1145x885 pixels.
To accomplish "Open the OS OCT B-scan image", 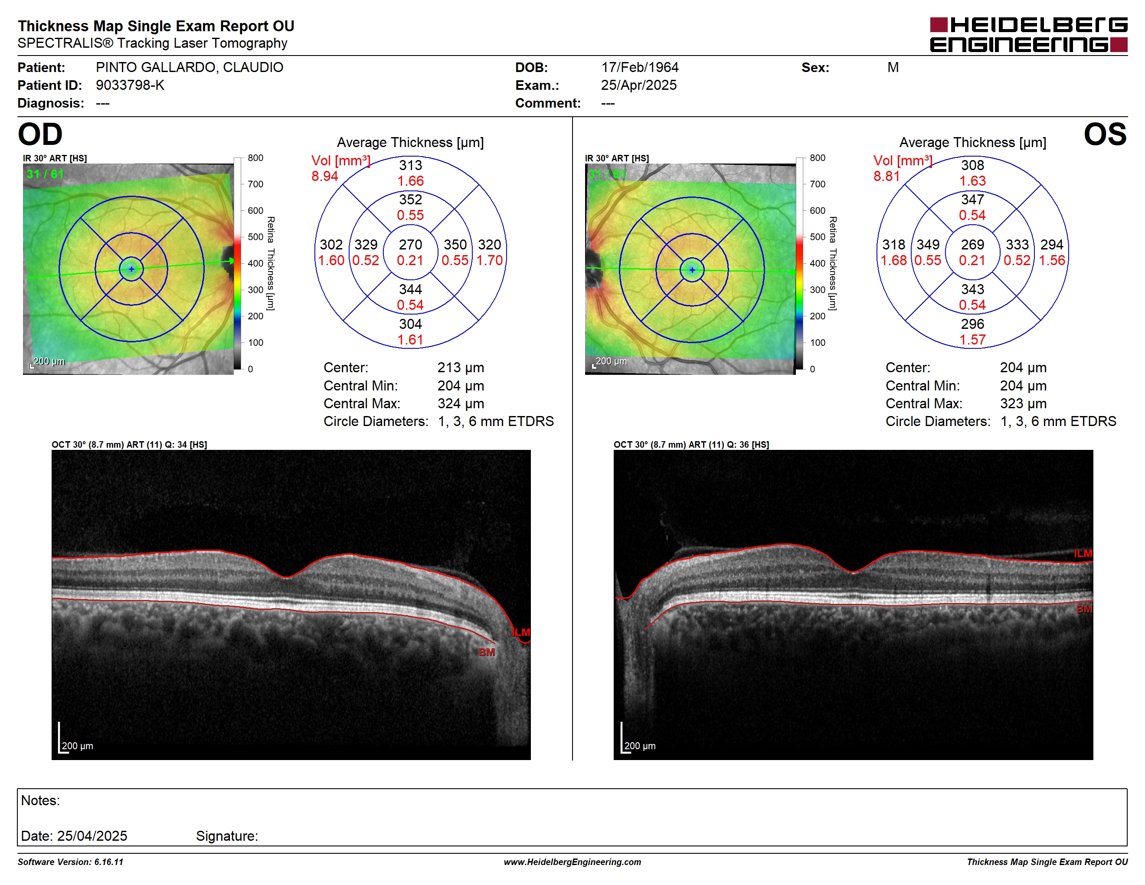I will pos(853,604).
